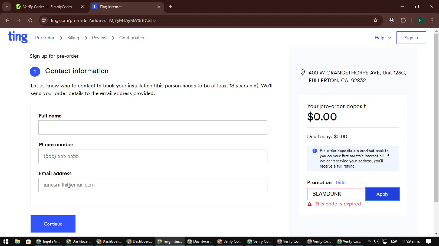Click the ESP language indicator
This screenshot has height=246, width=439.
394,241
